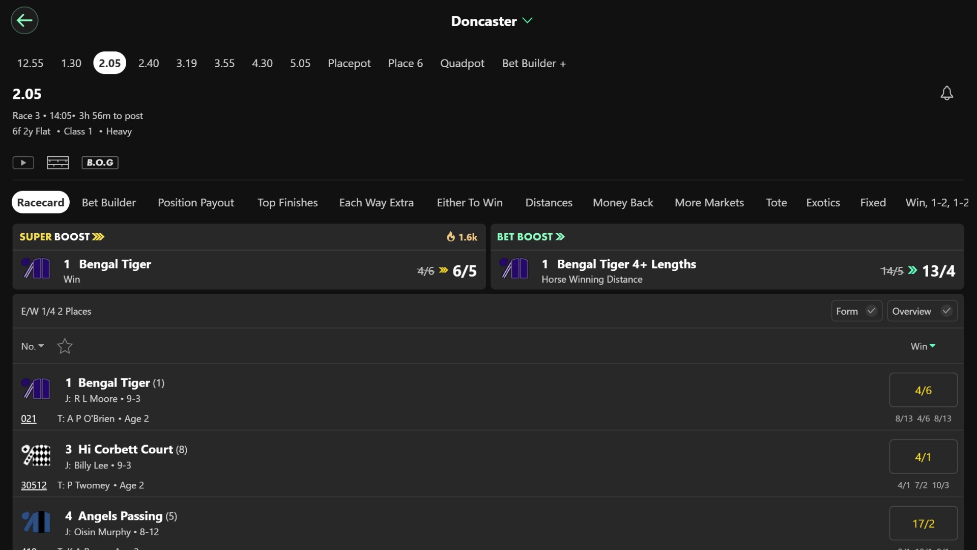
Task: Click the Hi Corbett Court runner name
Action: pyautogui.click(x=126, y=449)
